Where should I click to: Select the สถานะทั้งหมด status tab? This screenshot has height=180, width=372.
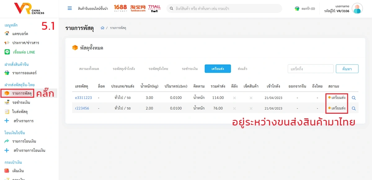click(89, 69)
